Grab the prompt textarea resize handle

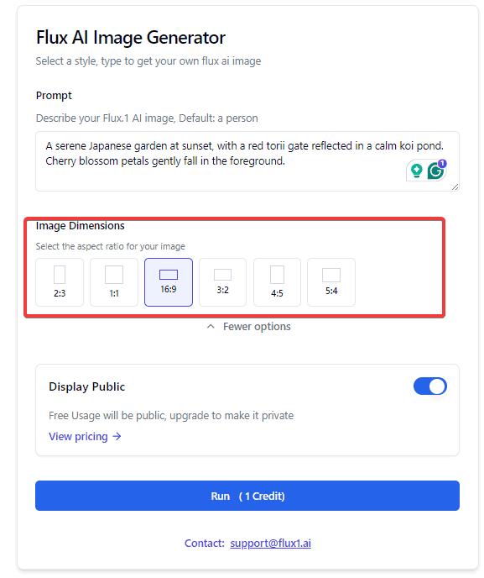pos(455,187)
